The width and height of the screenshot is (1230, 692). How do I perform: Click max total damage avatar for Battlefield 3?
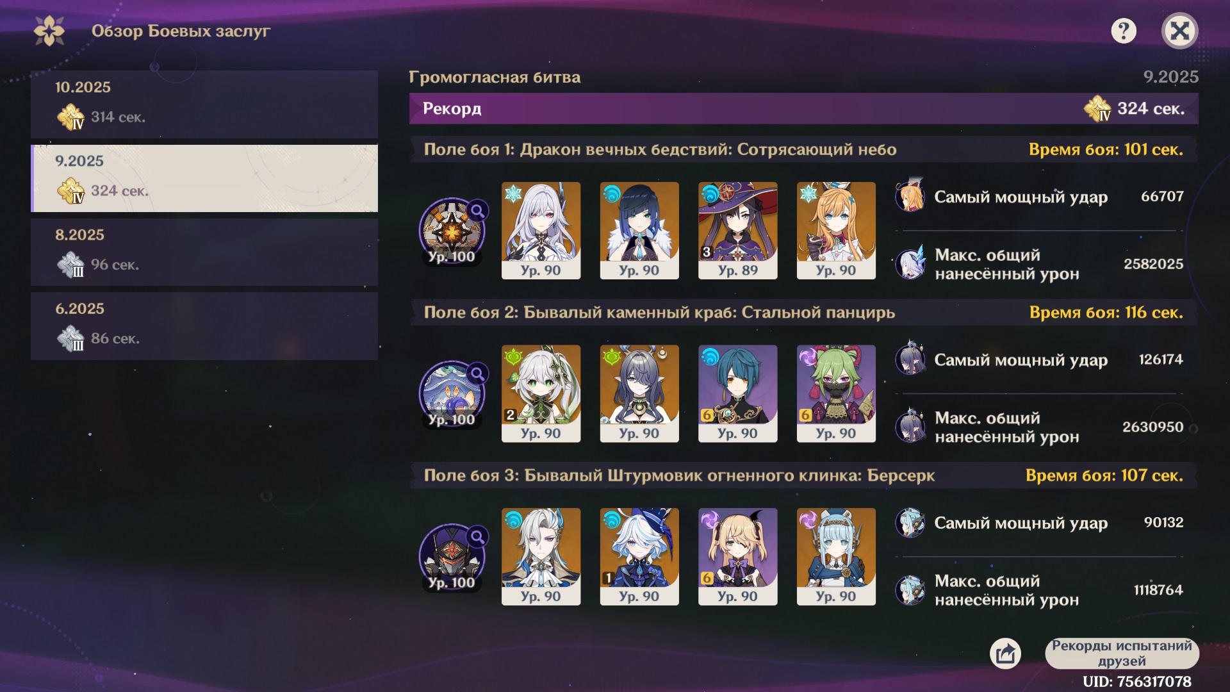tap(910, 590)
